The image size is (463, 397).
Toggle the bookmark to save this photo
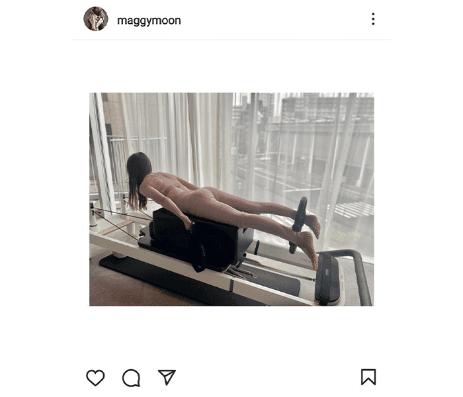(368, 377)
